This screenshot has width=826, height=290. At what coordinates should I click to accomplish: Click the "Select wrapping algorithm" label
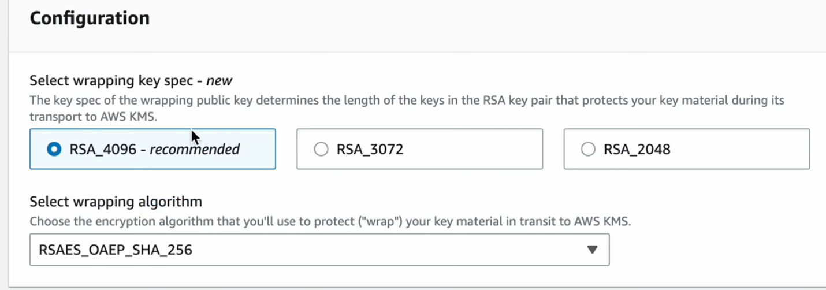pos(116,202)
